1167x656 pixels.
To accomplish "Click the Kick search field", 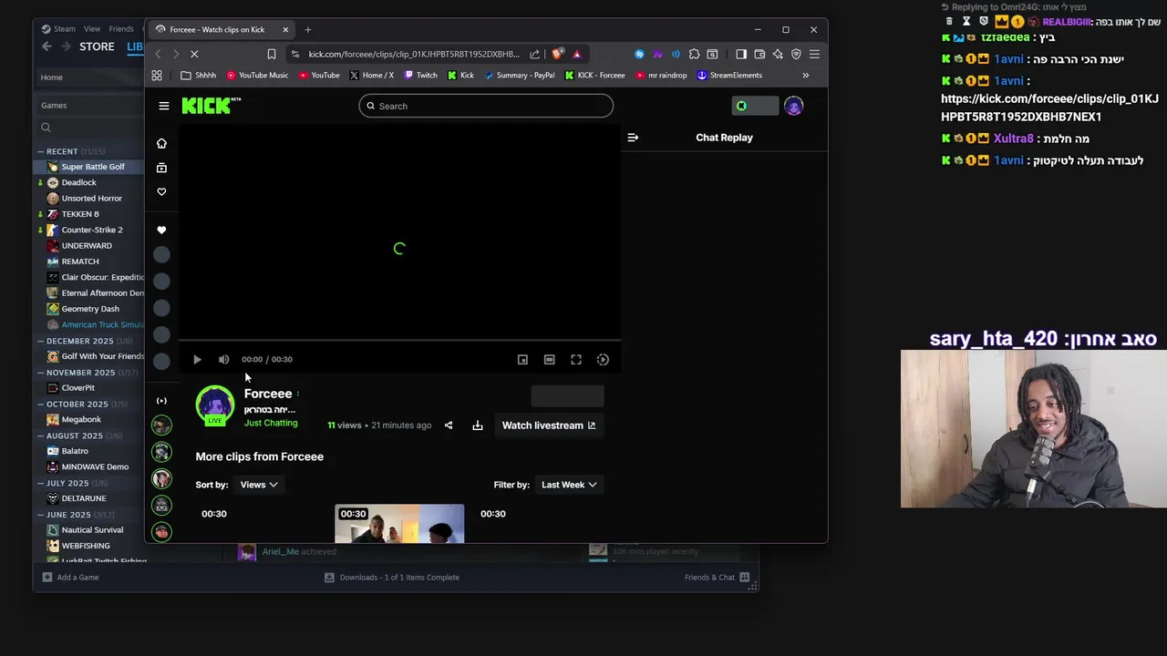I will pos(486,106).
